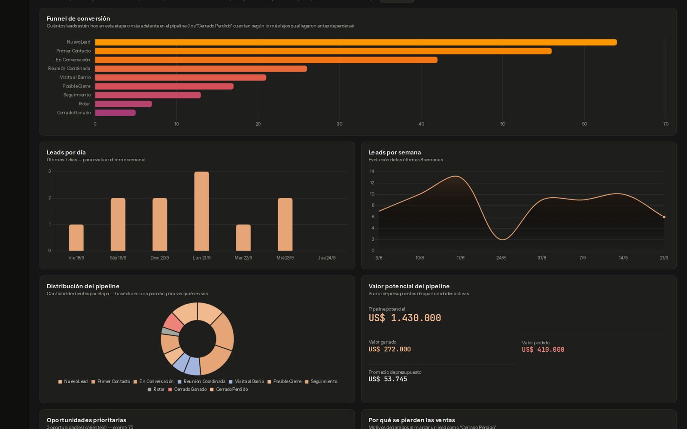The height and width of the screenshot is (429, 687).
Task: Select the Lun 21/9 daily leads bar
Action: tap(201, 211)
